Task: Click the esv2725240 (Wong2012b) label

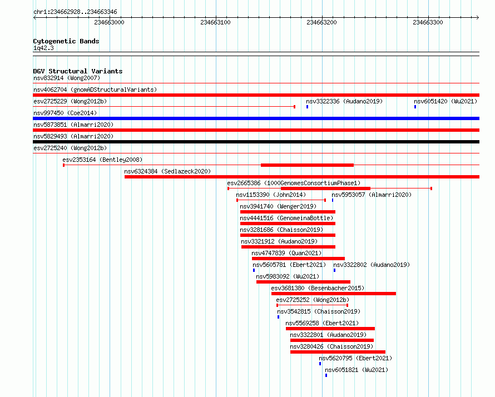Action: click(x=70, y=148)
